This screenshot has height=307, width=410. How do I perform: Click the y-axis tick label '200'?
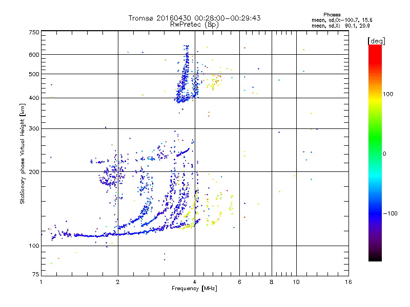point(34,172)
